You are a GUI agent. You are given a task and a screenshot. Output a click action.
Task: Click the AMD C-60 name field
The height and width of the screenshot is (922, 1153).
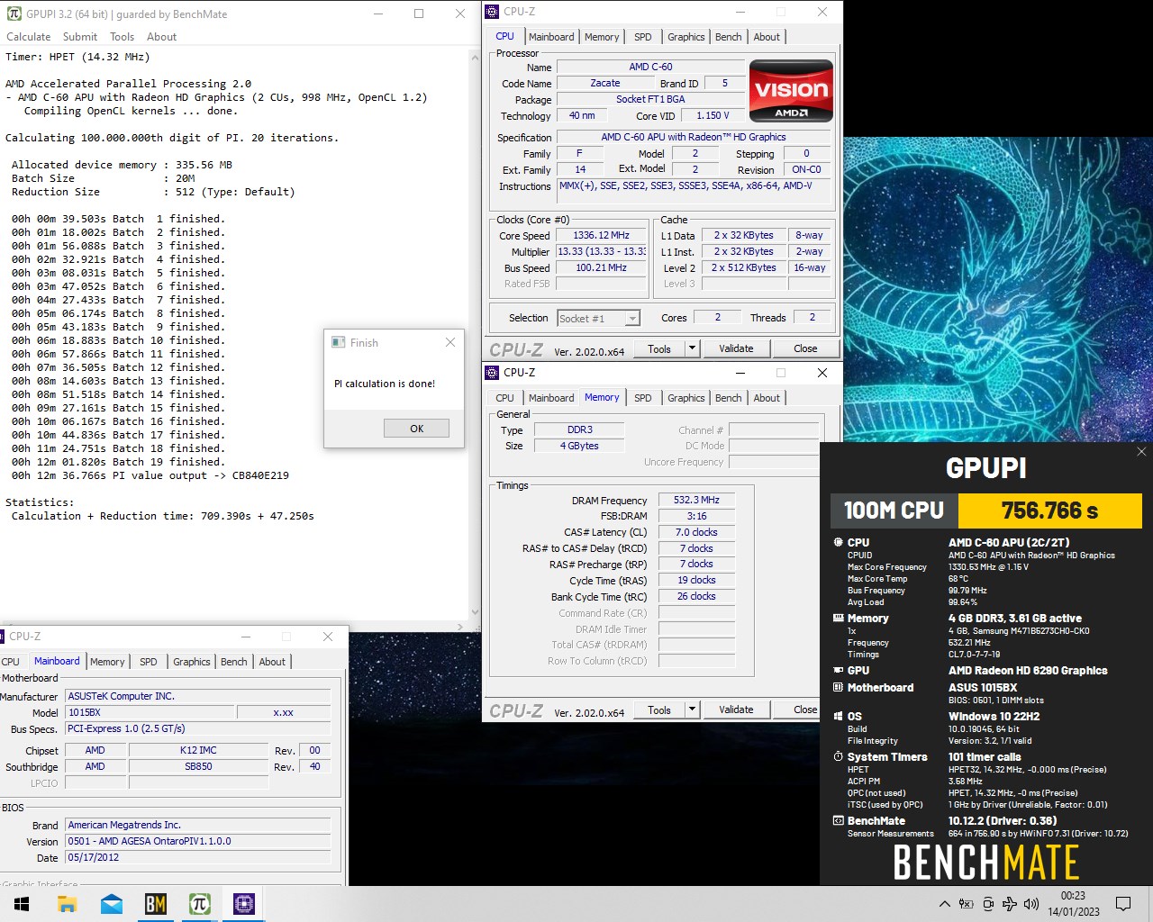(650, 67)
